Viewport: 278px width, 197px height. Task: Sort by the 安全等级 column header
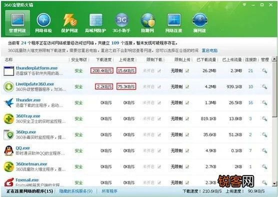click(79, 60)
